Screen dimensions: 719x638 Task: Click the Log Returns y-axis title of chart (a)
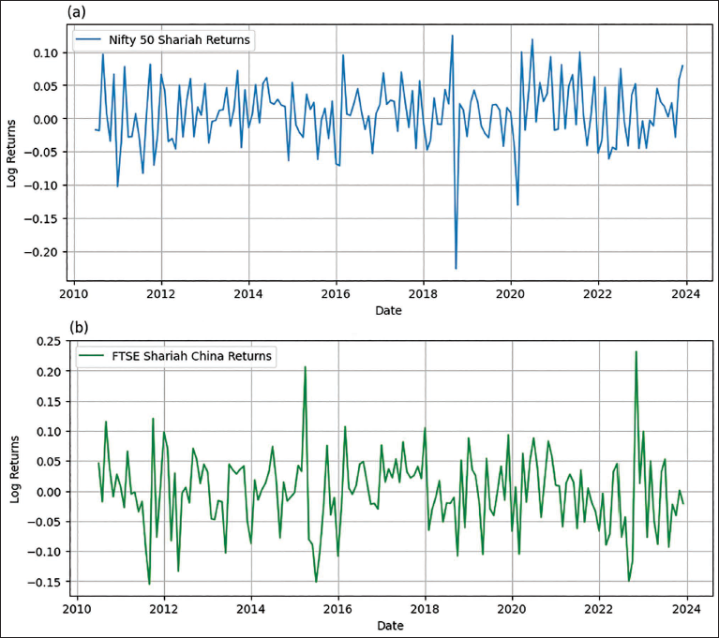tap(11, 153)
